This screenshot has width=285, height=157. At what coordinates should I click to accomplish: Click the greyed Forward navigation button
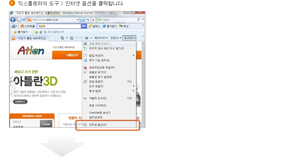(19, 20)
